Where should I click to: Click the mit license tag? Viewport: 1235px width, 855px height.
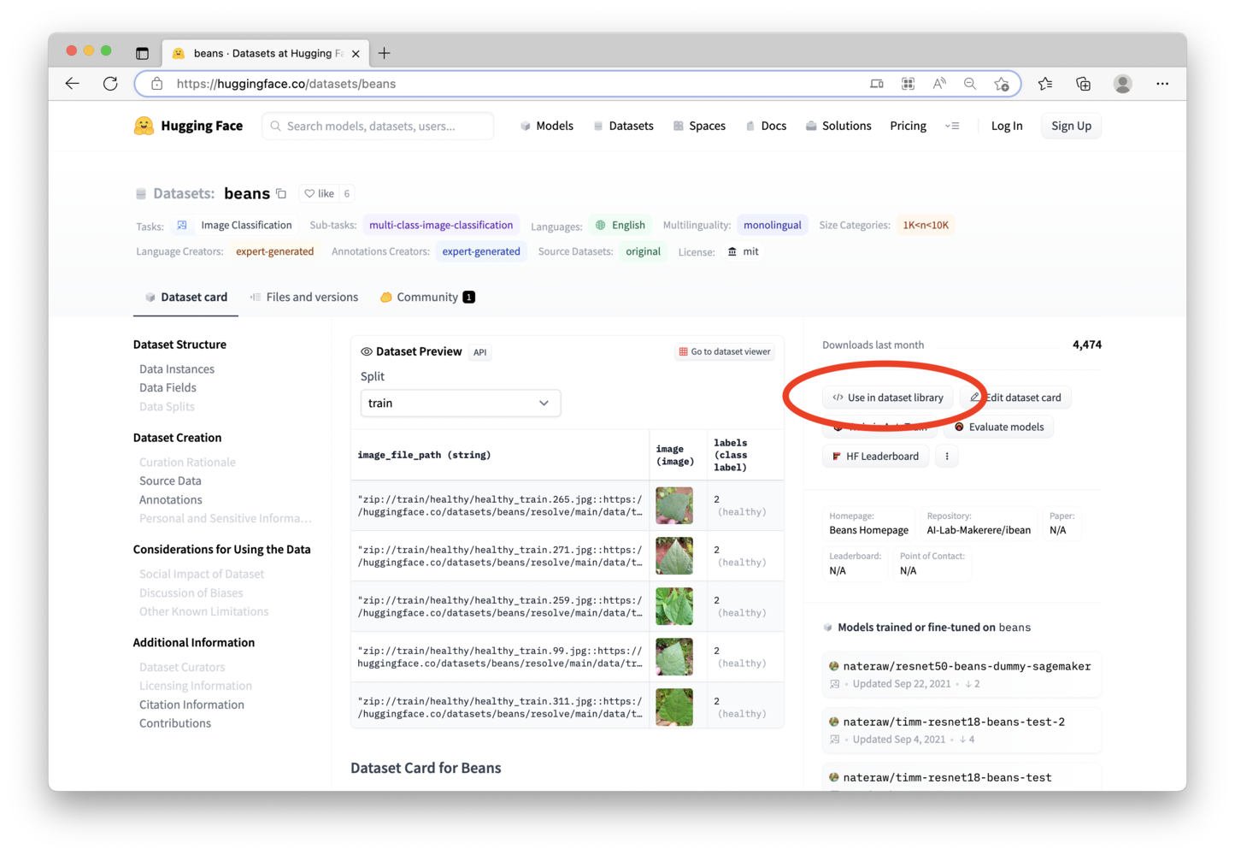click(743, 251)
